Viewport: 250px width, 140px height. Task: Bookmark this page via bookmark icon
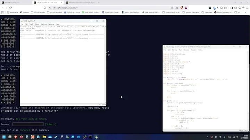click(45, 8)
